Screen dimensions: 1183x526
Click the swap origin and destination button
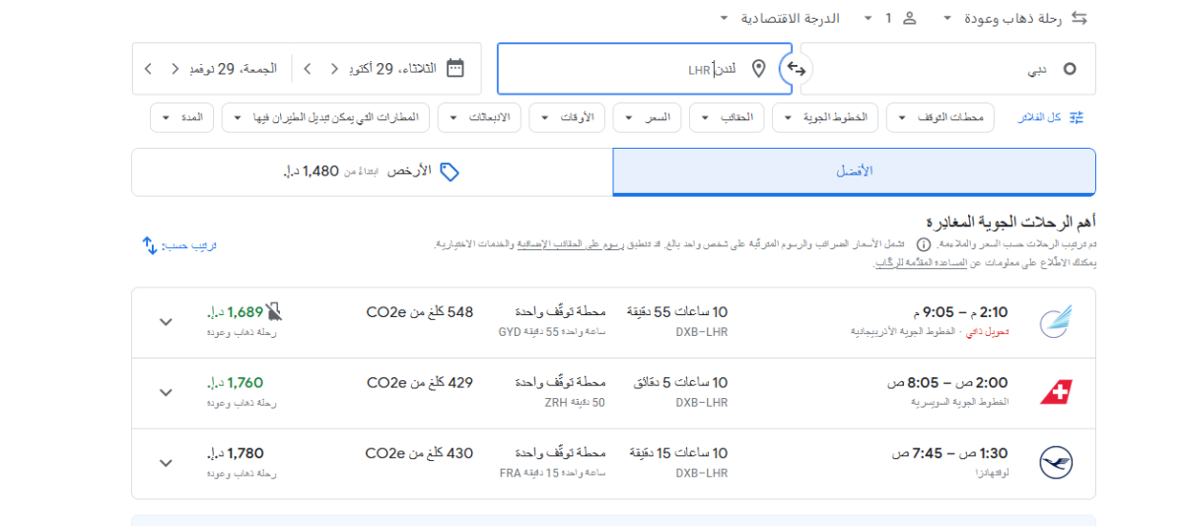point(796,69)
